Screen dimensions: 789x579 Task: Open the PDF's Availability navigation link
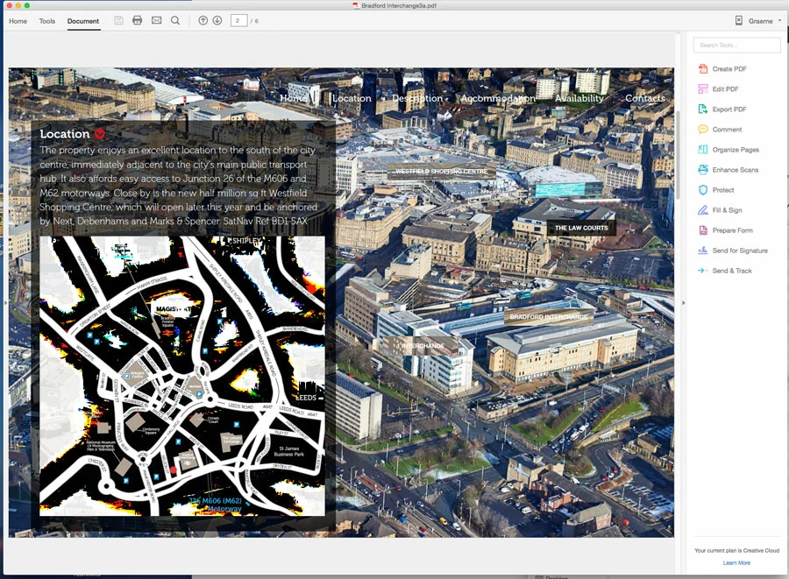tap(579, 98)
